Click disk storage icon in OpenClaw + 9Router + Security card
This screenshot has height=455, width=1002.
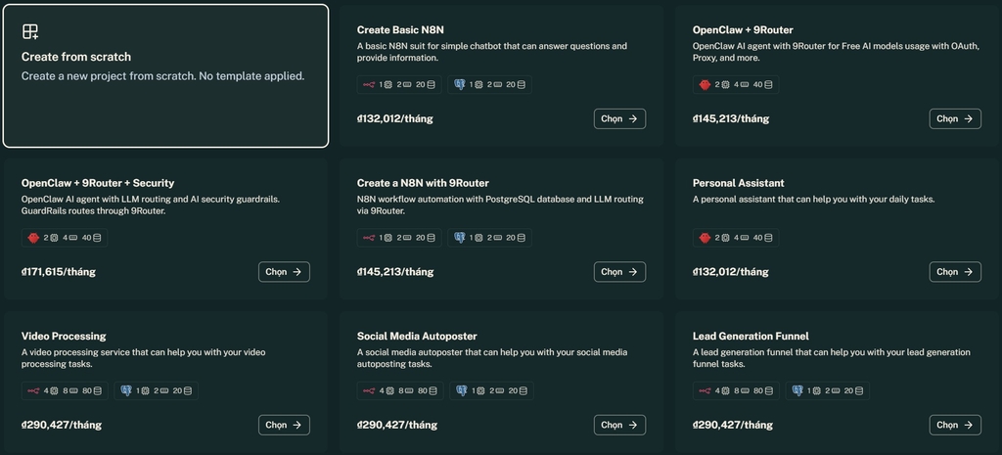[97, 238]
